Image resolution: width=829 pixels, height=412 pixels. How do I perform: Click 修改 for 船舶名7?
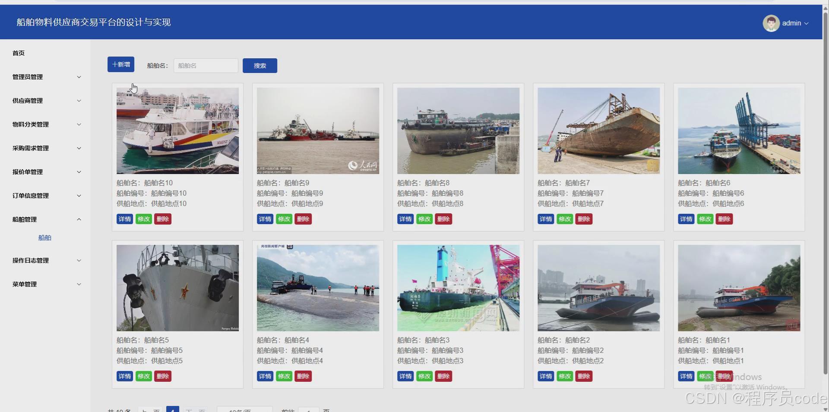tap(565, 219)
